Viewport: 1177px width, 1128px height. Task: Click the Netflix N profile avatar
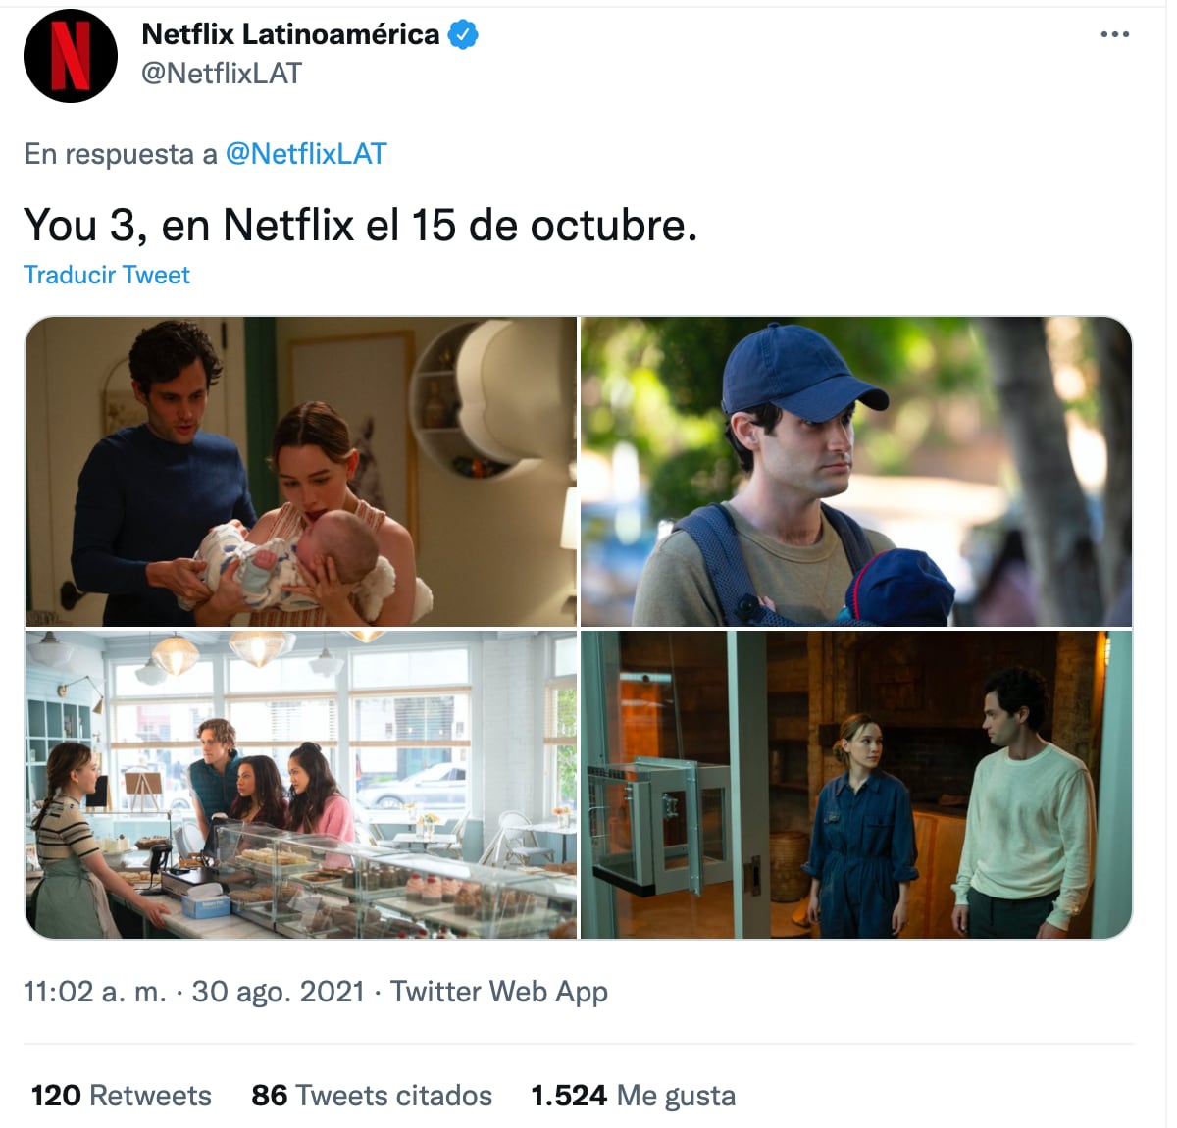(x=71, y=56)
